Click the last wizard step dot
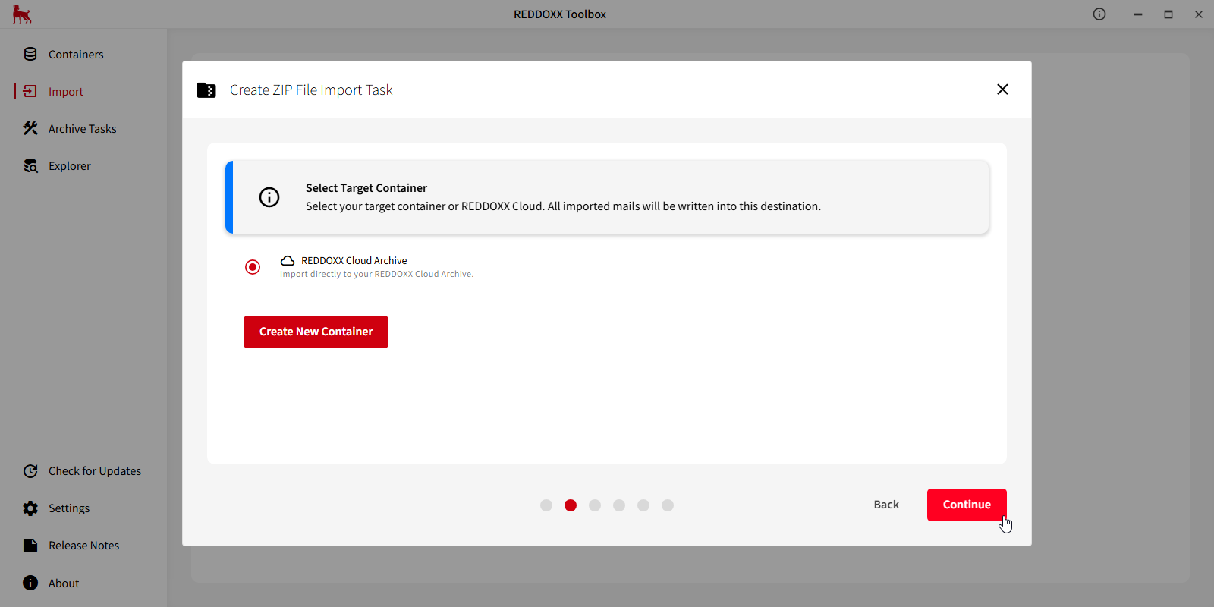 (668, 505)
